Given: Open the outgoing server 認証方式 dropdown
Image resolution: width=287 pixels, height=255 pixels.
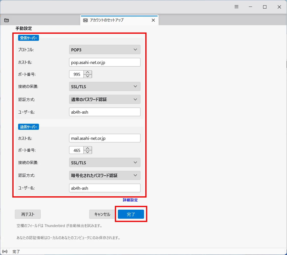Looking at the screenshot, I should click(x=105, y=175).
